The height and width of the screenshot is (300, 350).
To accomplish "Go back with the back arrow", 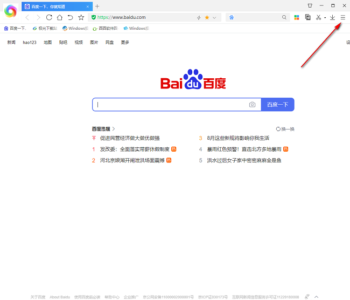I will point(27,17).
